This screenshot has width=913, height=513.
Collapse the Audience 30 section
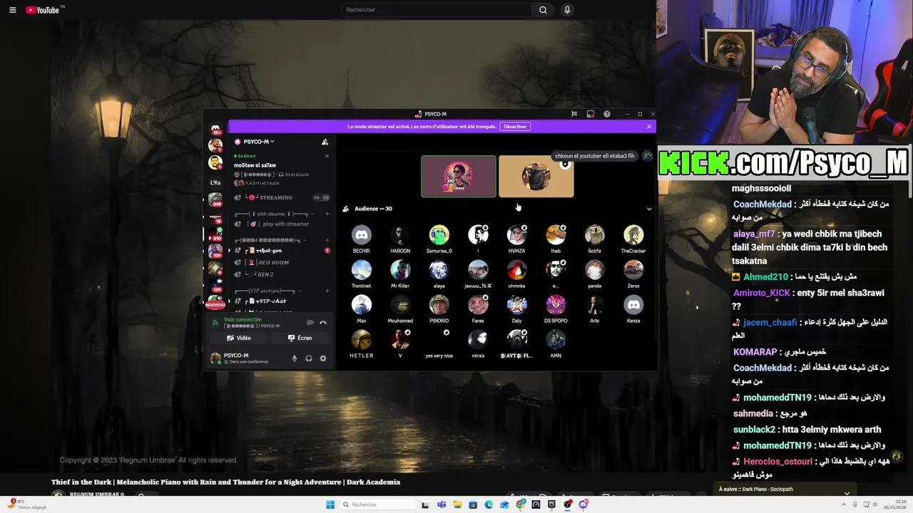(x=649, y=209)
